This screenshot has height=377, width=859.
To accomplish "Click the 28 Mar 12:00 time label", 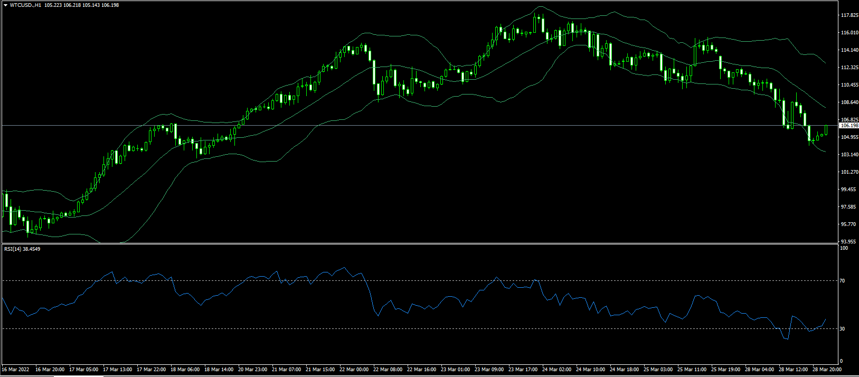I will coord(793,370).
